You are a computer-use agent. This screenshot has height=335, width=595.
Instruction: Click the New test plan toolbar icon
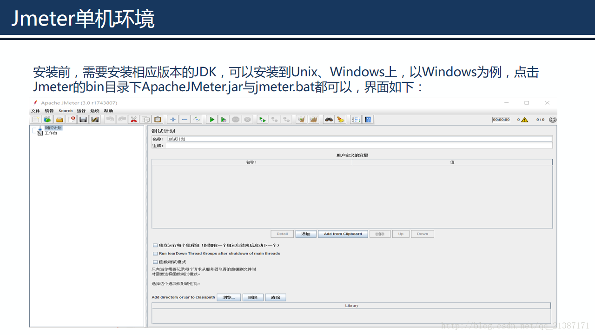tap(36, 120)
